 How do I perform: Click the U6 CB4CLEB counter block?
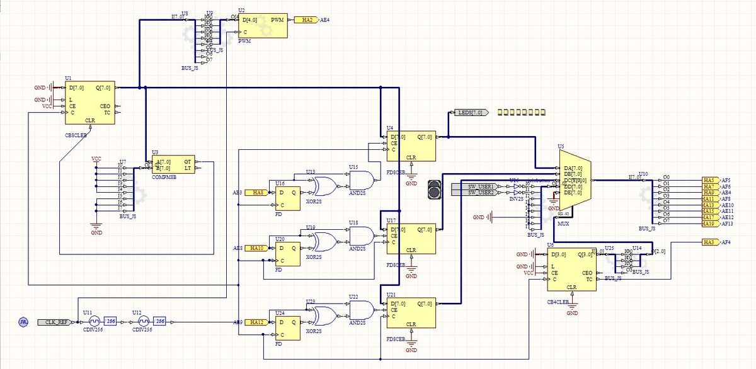point(571,271)
